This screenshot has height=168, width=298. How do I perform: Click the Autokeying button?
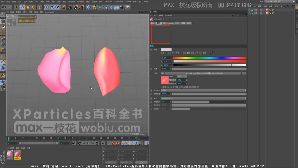point(113,143)
